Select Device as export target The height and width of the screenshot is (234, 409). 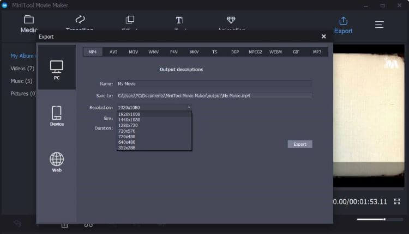click(x=57, y=116)
